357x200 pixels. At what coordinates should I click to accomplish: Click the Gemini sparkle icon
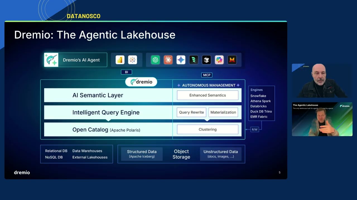(x=181, y=60)
